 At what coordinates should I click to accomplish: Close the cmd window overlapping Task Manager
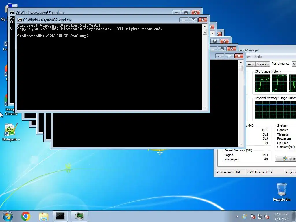(239, 56)
